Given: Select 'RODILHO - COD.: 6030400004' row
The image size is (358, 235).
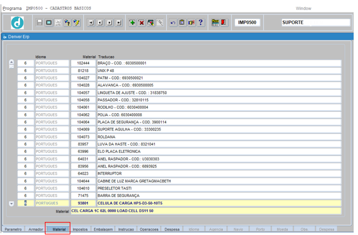Looking at the screenshot, I should coord(219,108).
